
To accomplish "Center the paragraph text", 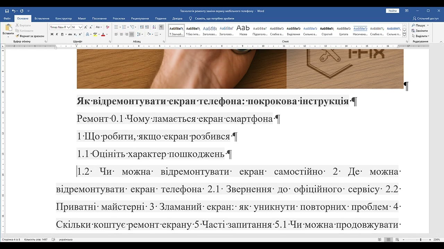I will tap(121, 34).
